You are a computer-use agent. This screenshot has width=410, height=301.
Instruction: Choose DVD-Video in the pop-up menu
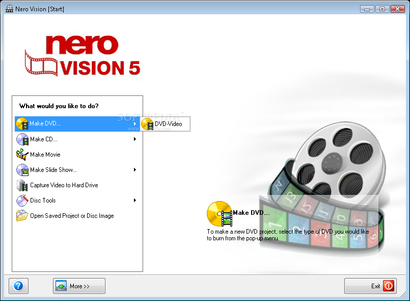click(166, 124)
